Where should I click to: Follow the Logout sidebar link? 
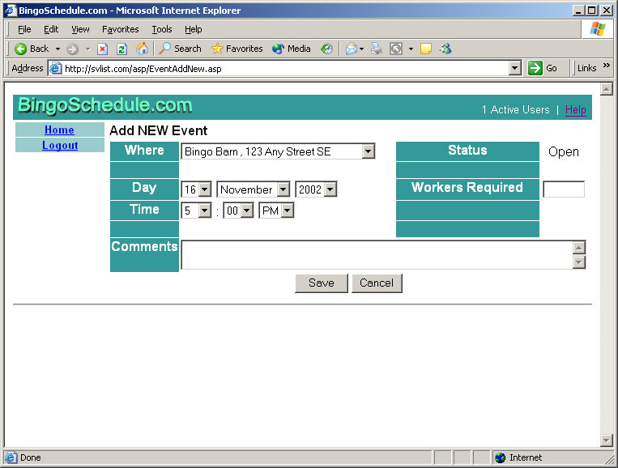(60, 145)
